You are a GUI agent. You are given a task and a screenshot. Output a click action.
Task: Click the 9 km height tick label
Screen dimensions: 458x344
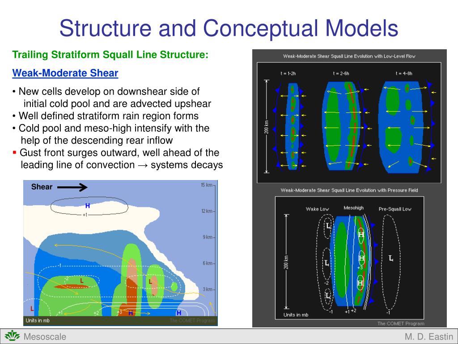(x=208, y=237)
